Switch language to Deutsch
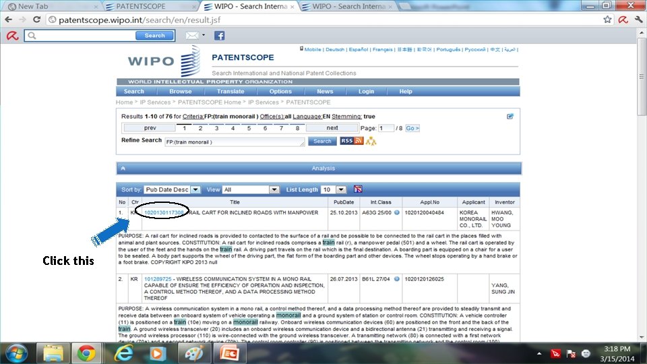The image size is (647, 364). point(335,49)
